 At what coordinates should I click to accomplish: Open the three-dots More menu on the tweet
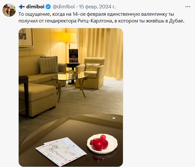tap(188, 7)
